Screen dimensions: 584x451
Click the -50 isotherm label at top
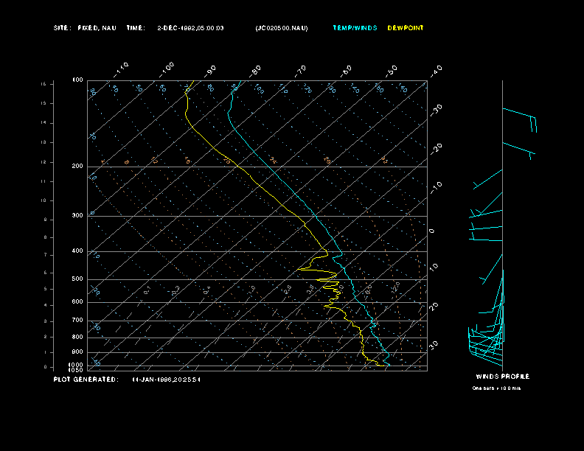[392, 71]
